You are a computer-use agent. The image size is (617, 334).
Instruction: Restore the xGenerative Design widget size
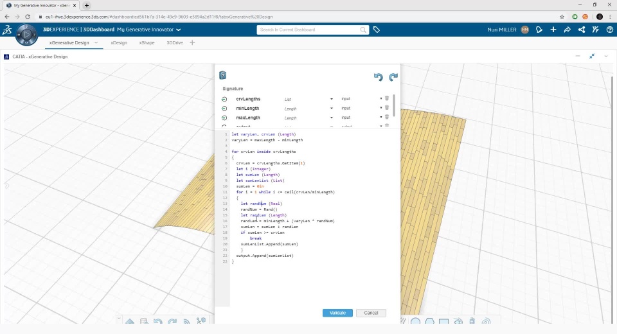tap(592, 57)
